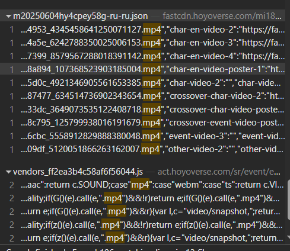290x251 pixels.
Task: Click the vertical scrollbar thumb of results
Action: click(288, 200)
